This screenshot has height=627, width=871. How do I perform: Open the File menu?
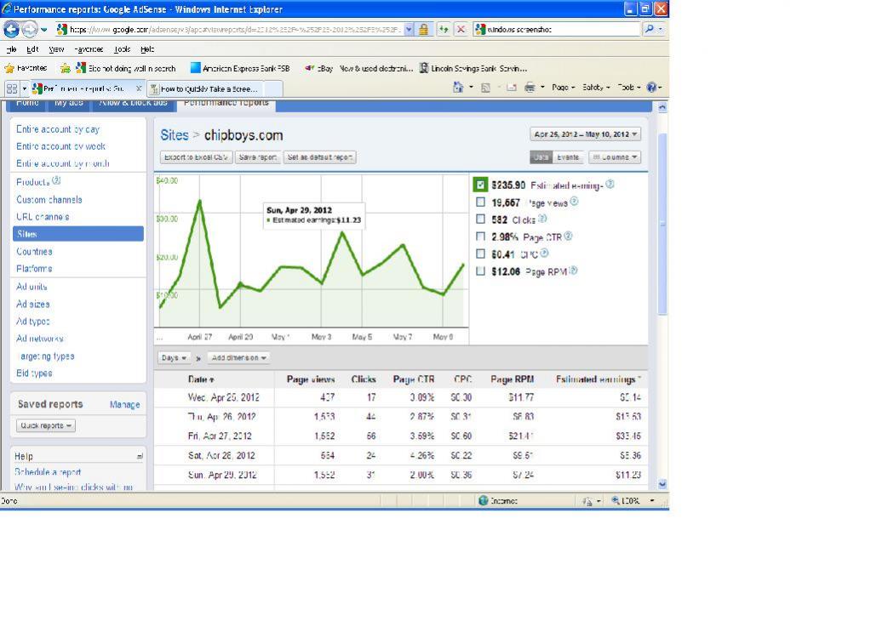click(x=11, y=49)
